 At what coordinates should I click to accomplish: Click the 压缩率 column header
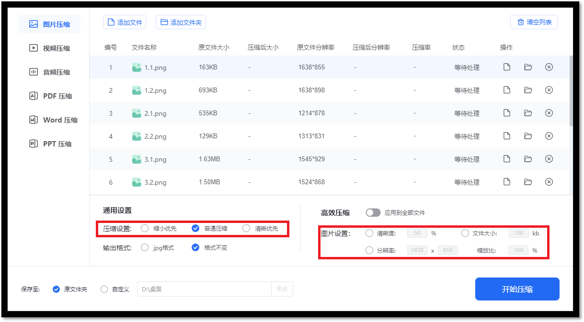click(x=422, y=47)
